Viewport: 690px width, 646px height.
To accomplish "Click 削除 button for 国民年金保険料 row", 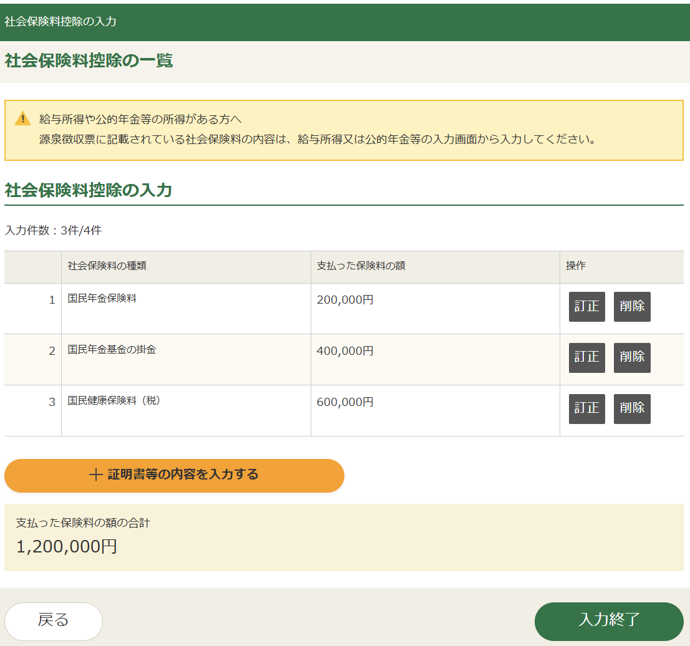I will (632, 307).
